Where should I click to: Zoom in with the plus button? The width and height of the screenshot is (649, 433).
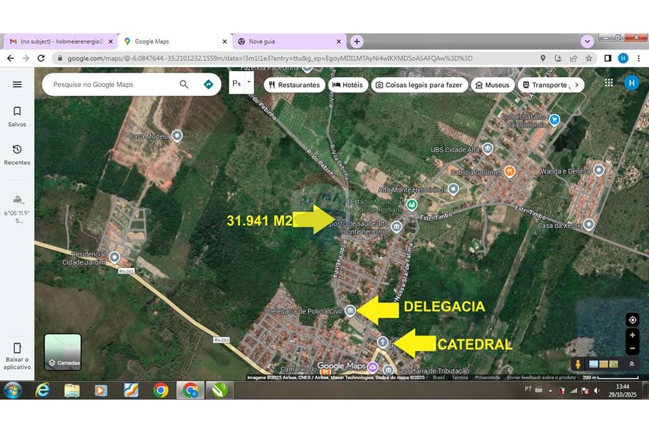click(632, 335)
